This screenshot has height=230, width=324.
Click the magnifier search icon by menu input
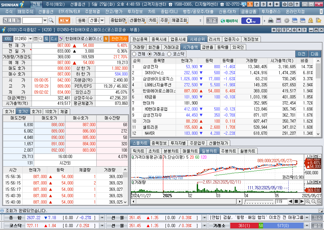pyautogui.click(x=51, y=20)
